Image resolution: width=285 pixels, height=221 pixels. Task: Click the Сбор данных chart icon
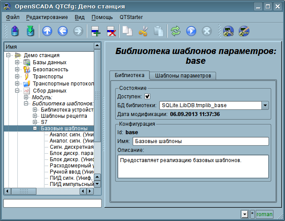click(x=27, y=91)
